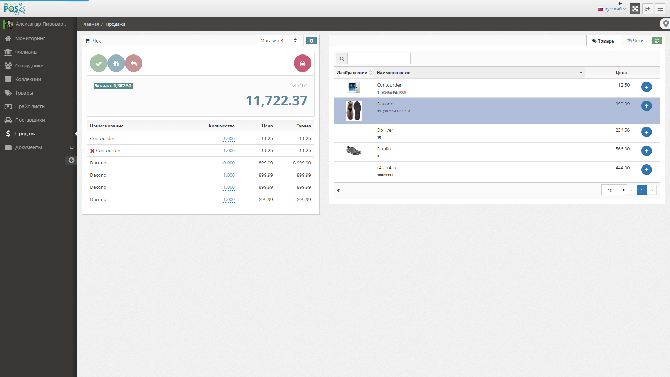Click the product search input field
The image size is (670, 377).
379,59
